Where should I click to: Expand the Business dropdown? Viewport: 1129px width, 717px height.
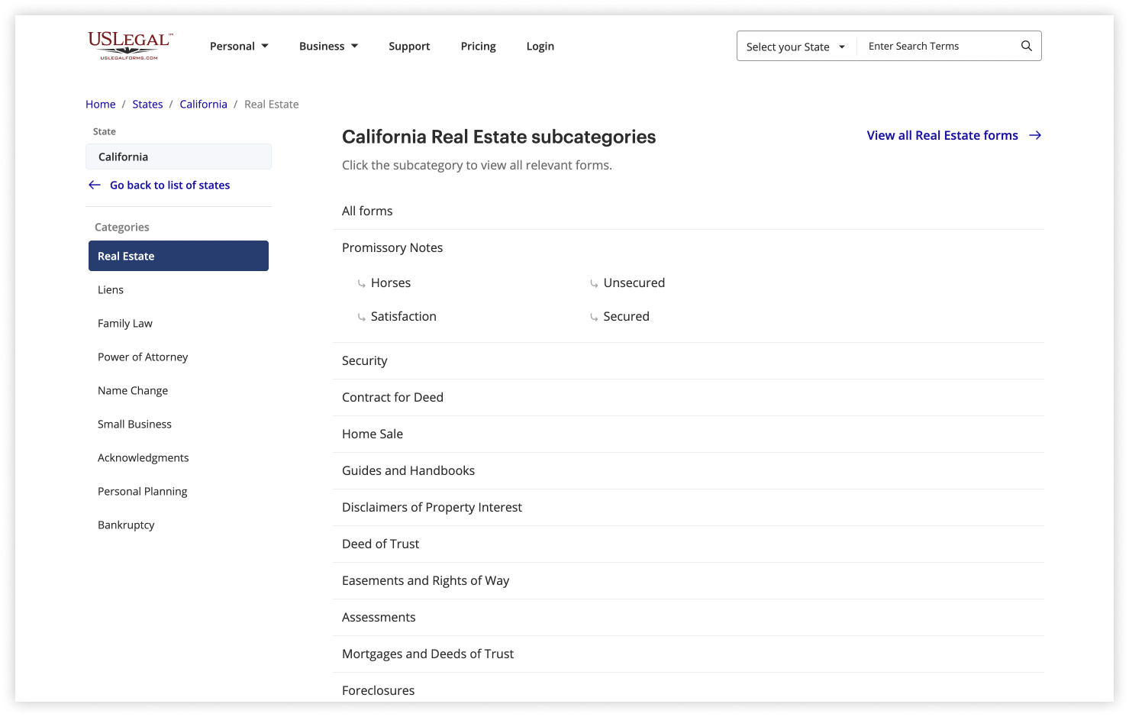tap(328, 46)
